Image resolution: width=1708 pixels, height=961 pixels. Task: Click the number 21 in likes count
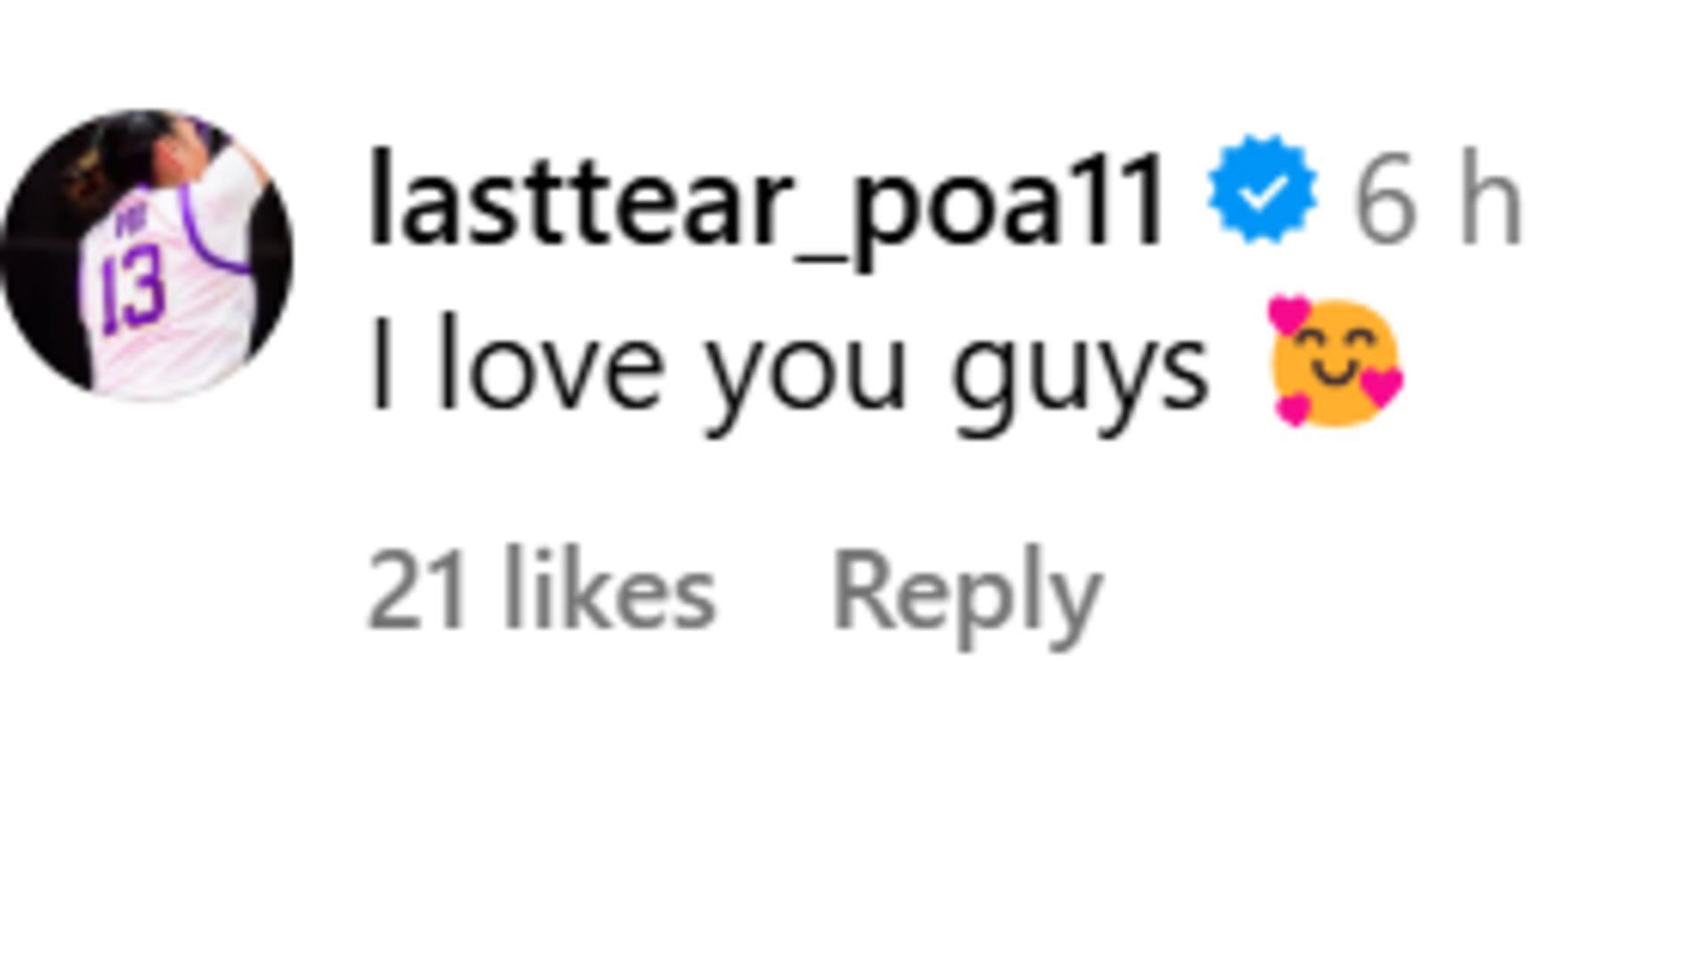[x=415, y=591]
